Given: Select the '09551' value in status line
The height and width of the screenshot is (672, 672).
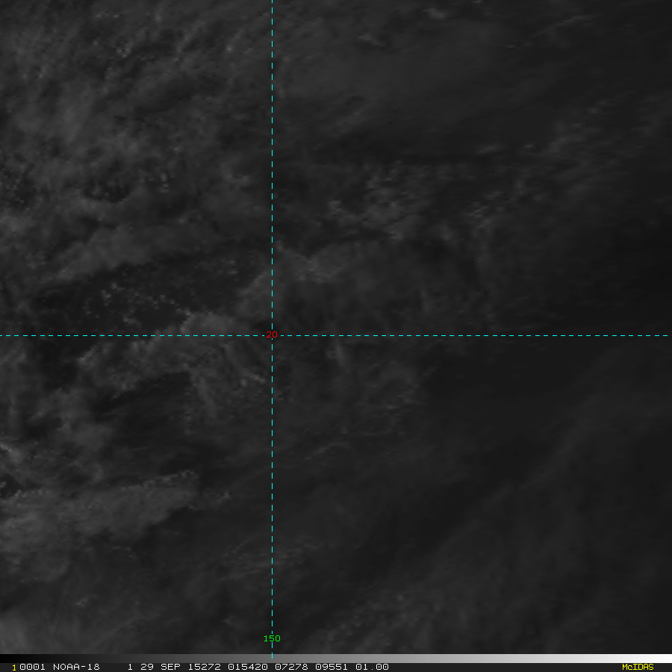Looking at the screenshot, I should point(332,667).
